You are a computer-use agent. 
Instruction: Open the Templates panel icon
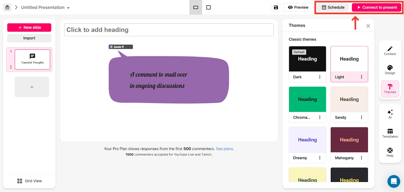[x=390, y=133]
